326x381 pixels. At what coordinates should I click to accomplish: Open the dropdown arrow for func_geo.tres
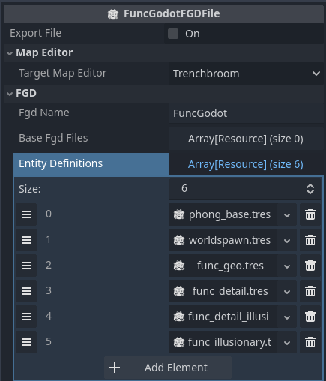click(x=287, y=266)
